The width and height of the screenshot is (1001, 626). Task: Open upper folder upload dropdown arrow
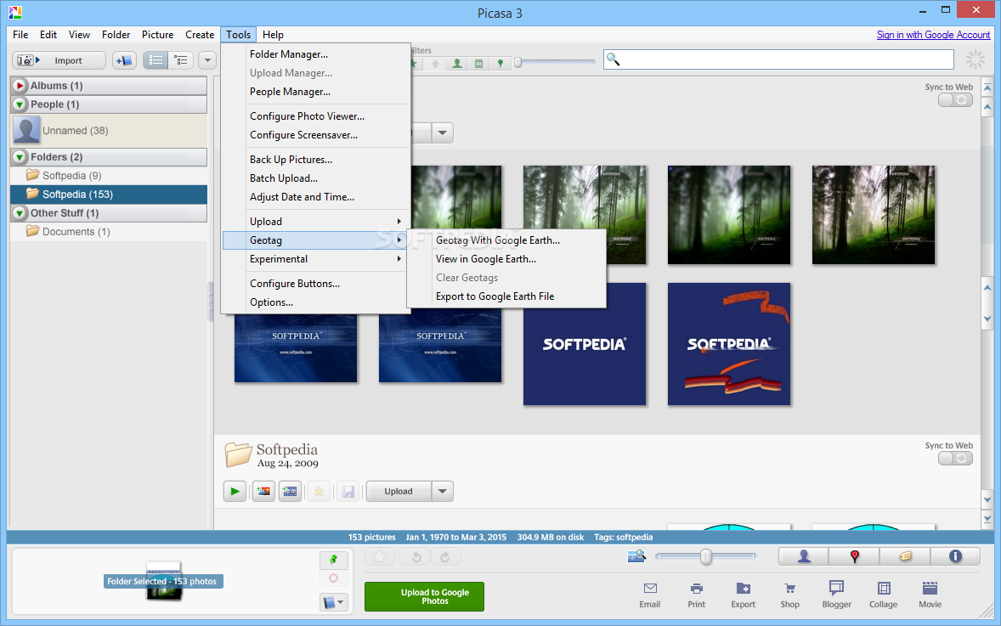point(443,133)
